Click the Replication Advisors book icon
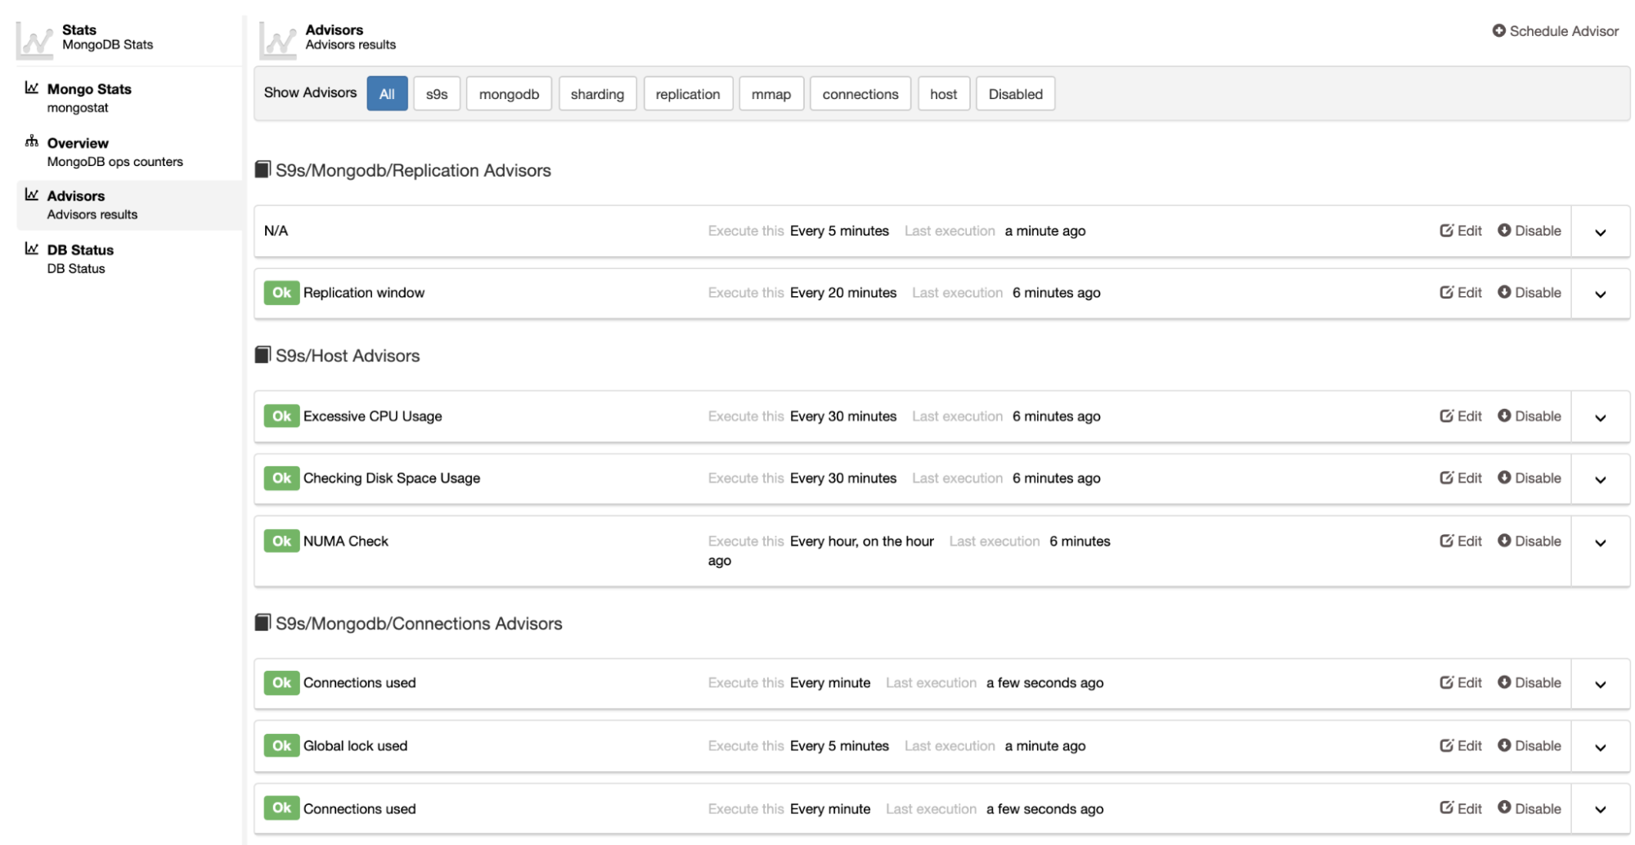This screenshot has width=1635, height=845. [x=263, y=169]
